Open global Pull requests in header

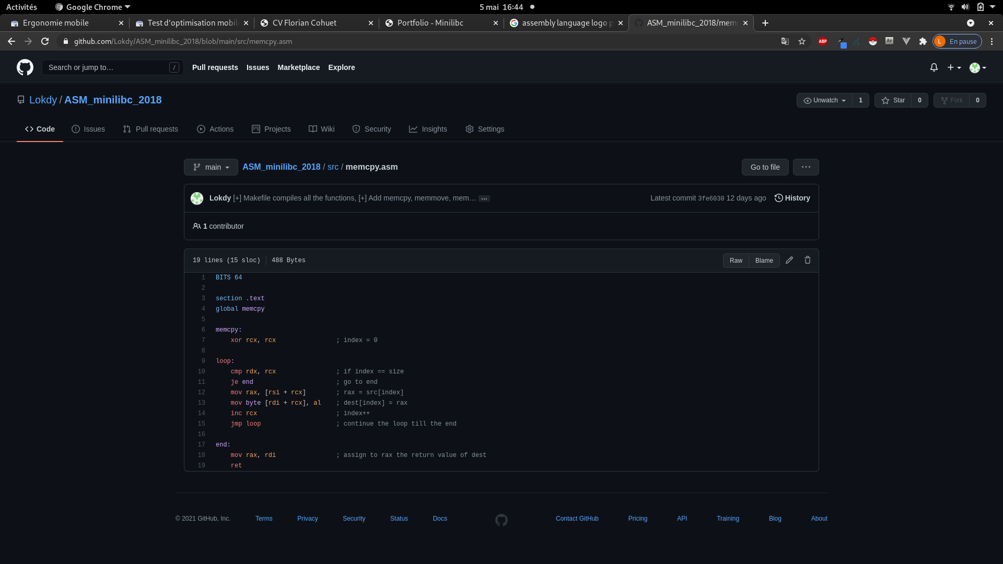click(215, 67)
